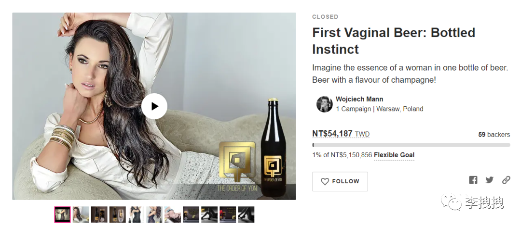The image size is (521, 226).
Task: Open Wojciech Mann campaigner name link
Action: click(359, 100)
